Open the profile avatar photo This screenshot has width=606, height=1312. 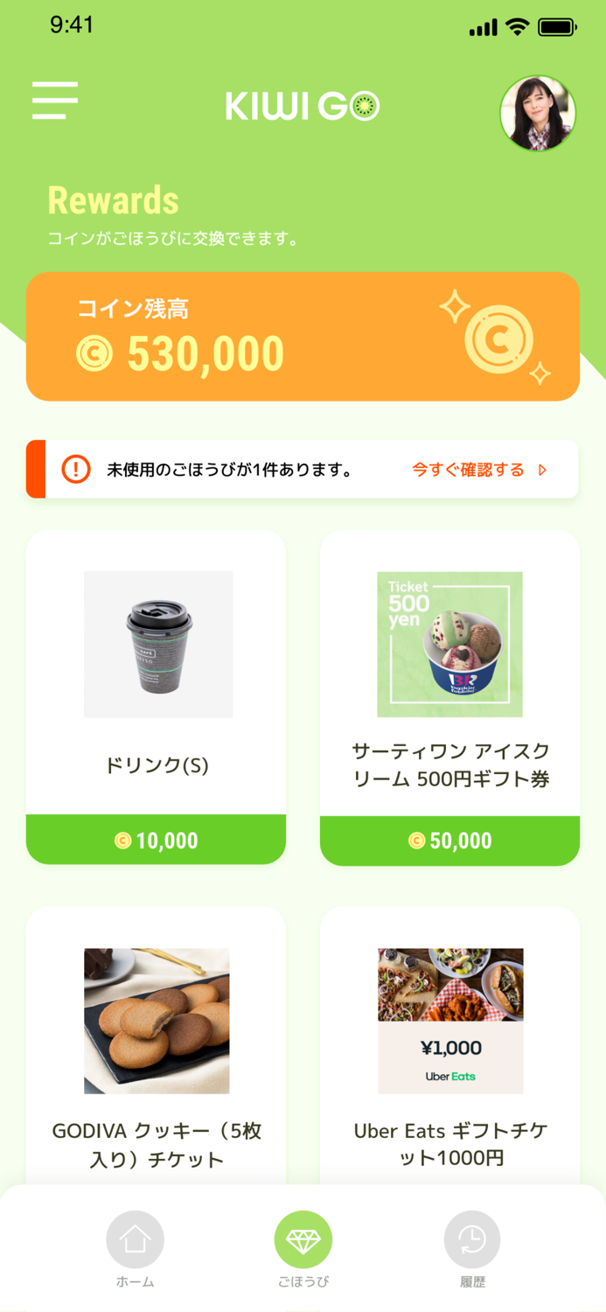pos(538,114)
